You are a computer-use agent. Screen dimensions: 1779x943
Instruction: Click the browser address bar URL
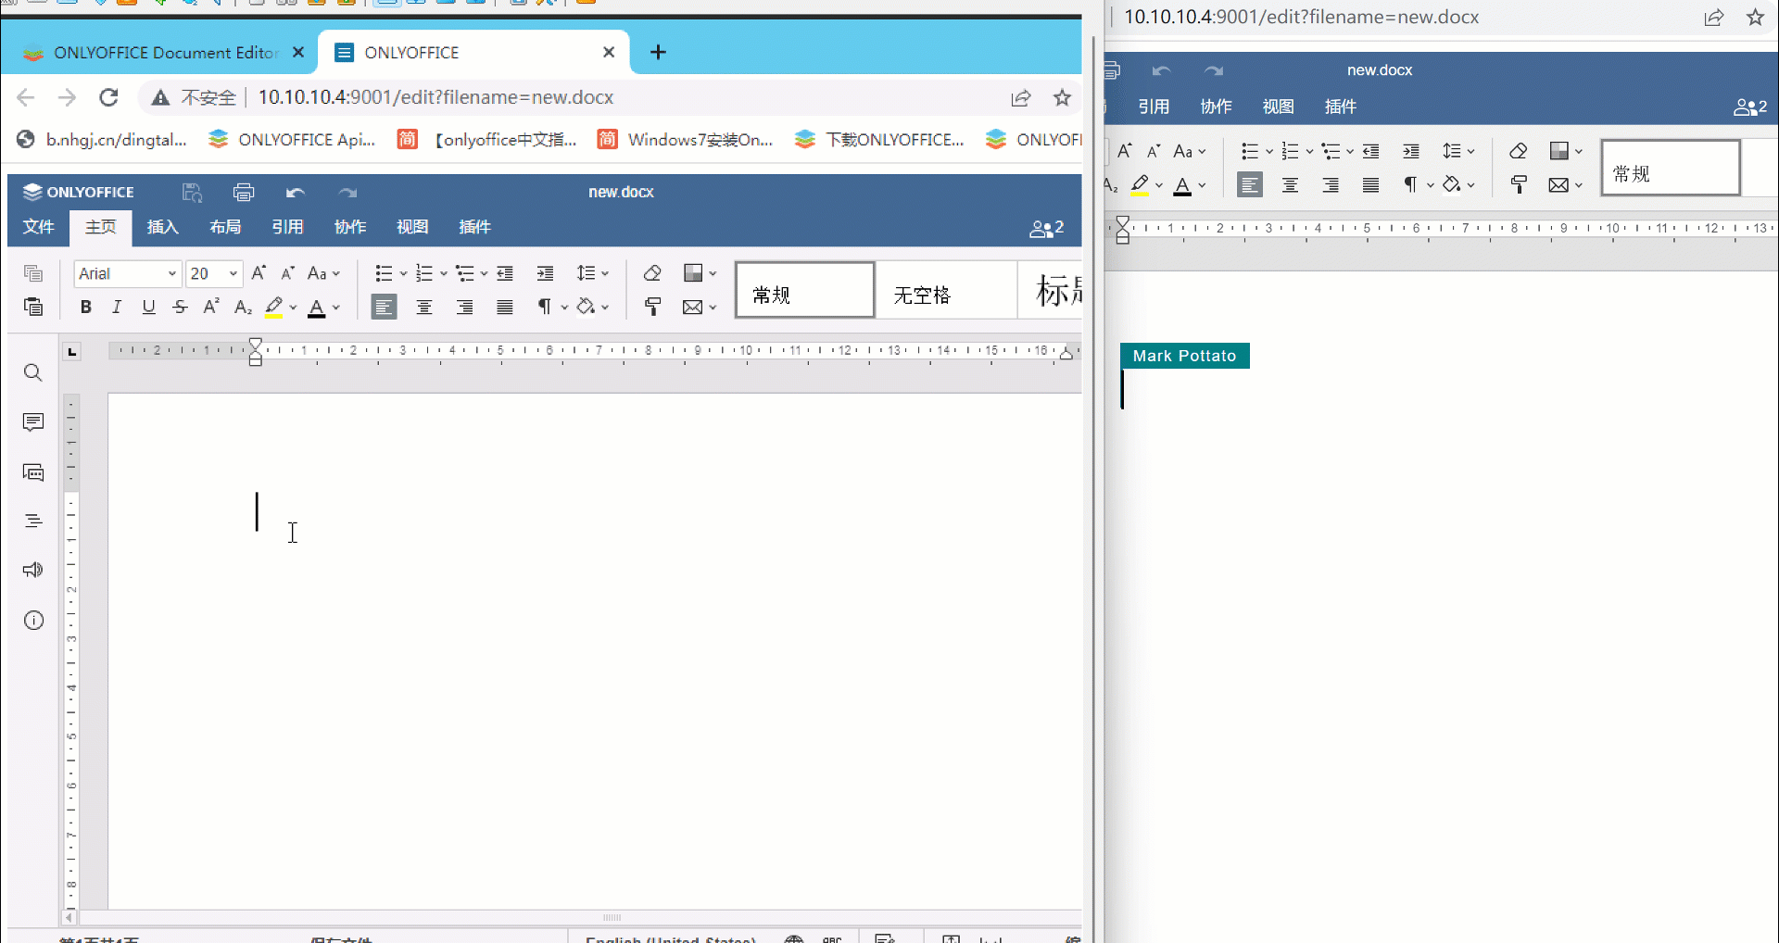[435, 97]
